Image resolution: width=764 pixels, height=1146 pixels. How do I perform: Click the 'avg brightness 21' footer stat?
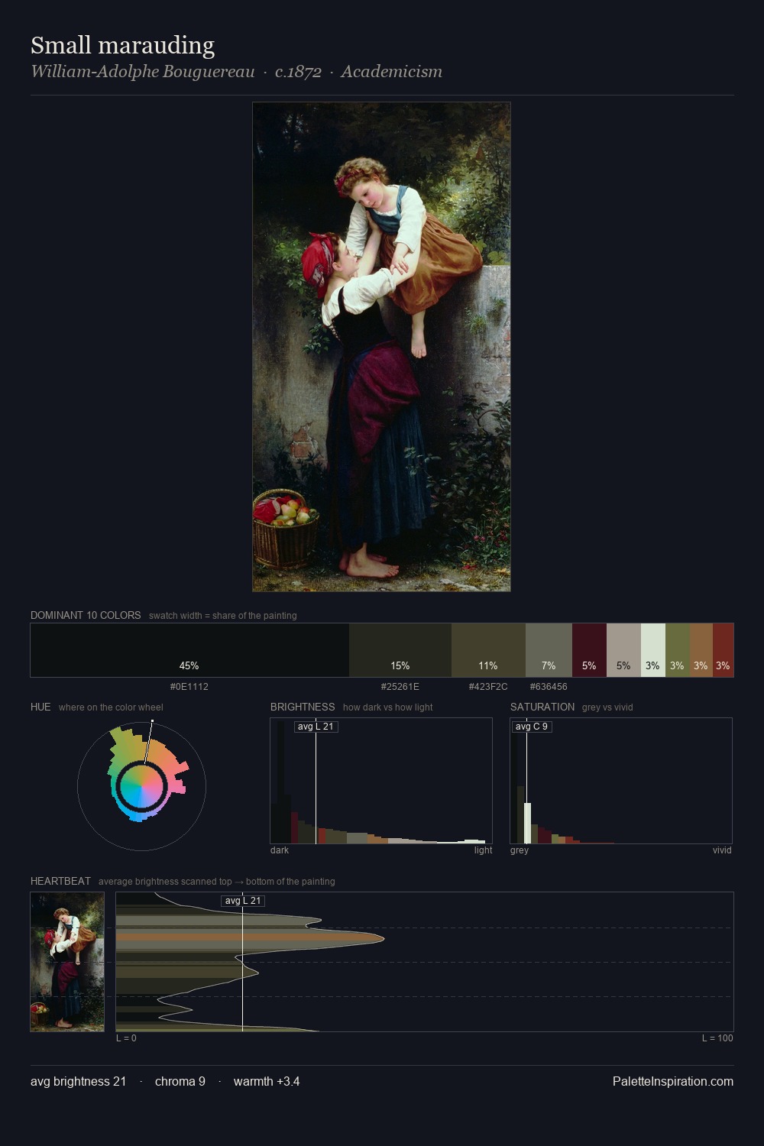78,1081
